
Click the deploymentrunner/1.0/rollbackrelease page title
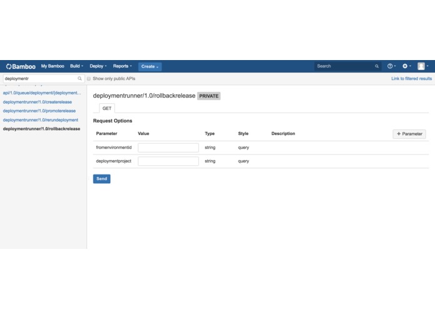[144, 96]
